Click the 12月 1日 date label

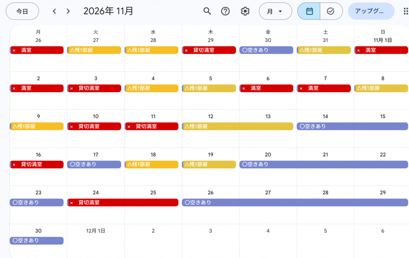click(x=96, y=231)
